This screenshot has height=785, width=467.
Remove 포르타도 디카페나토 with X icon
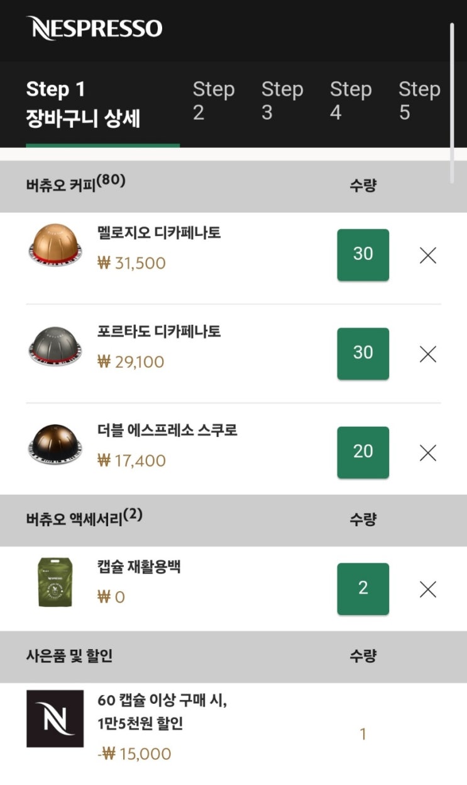point(427,354)
